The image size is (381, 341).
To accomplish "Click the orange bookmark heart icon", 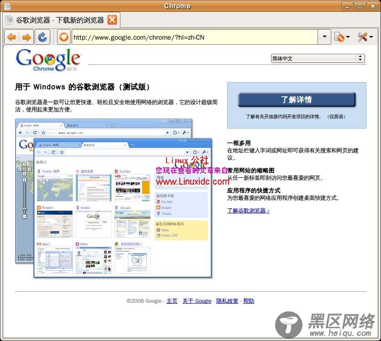I will [x=64, y=37].
